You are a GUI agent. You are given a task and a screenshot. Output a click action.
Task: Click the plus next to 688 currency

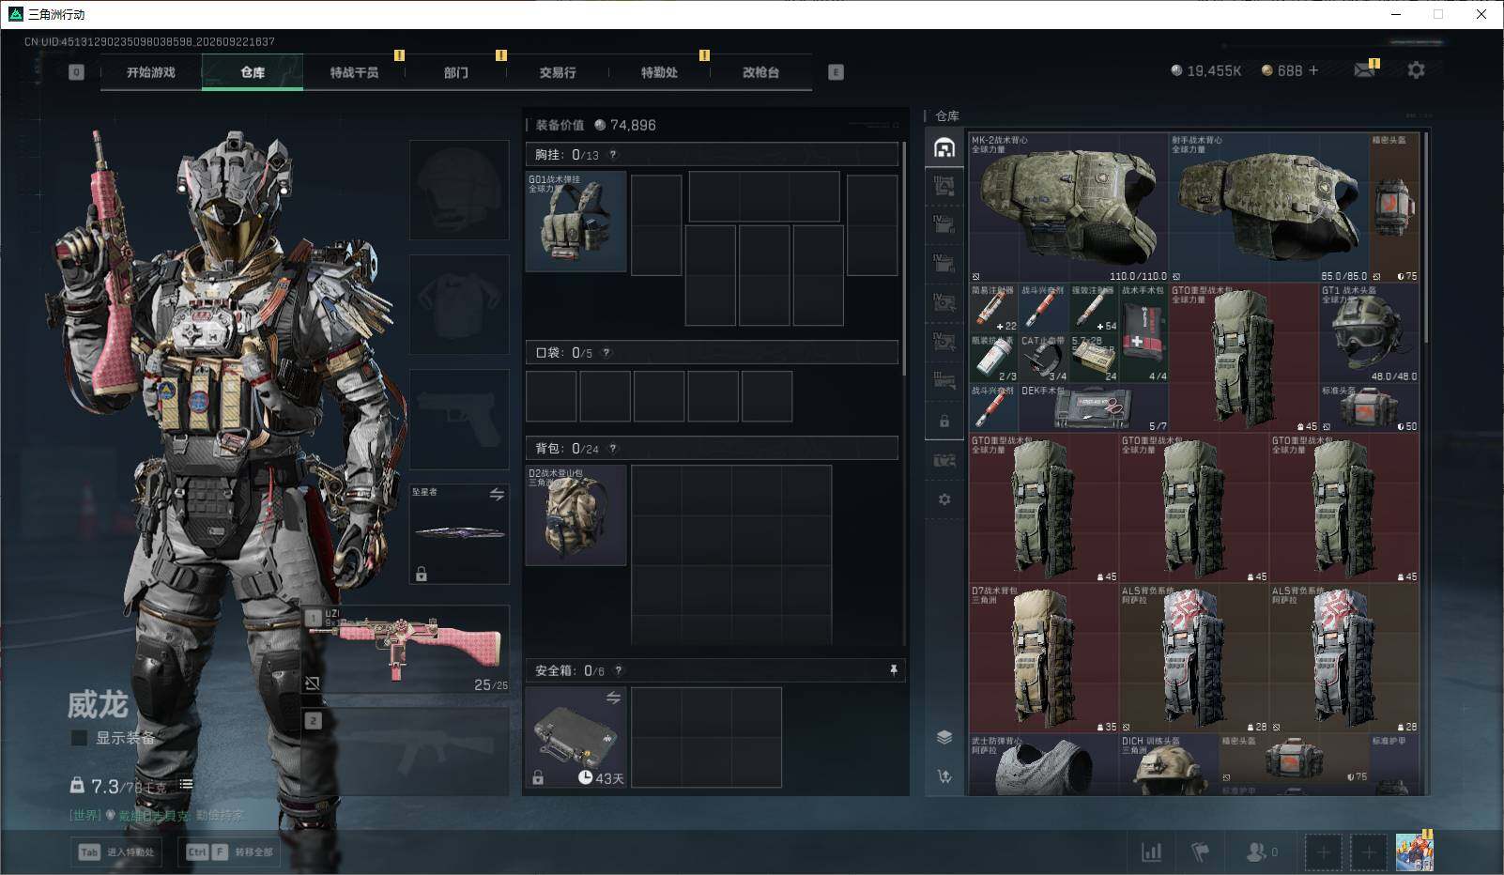[x=1313, y=70]
